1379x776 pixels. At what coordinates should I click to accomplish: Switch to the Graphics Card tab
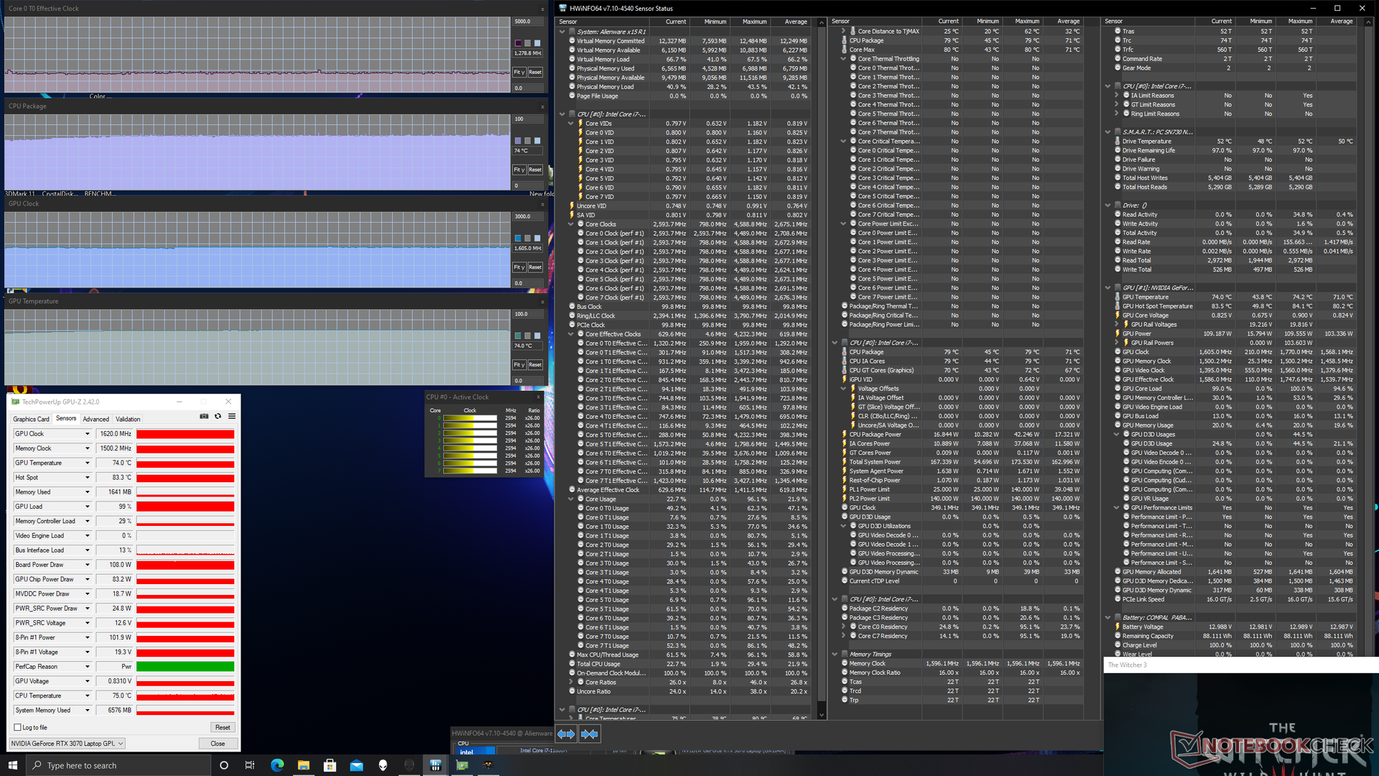pyautogui.click(x=31, y=419)
